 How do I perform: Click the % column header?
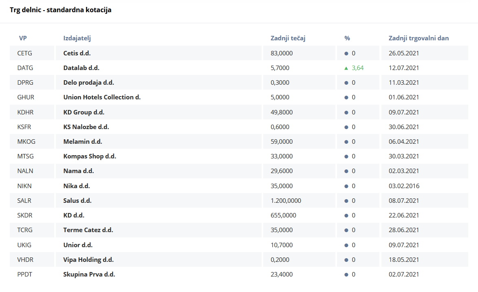pos(347,38)
